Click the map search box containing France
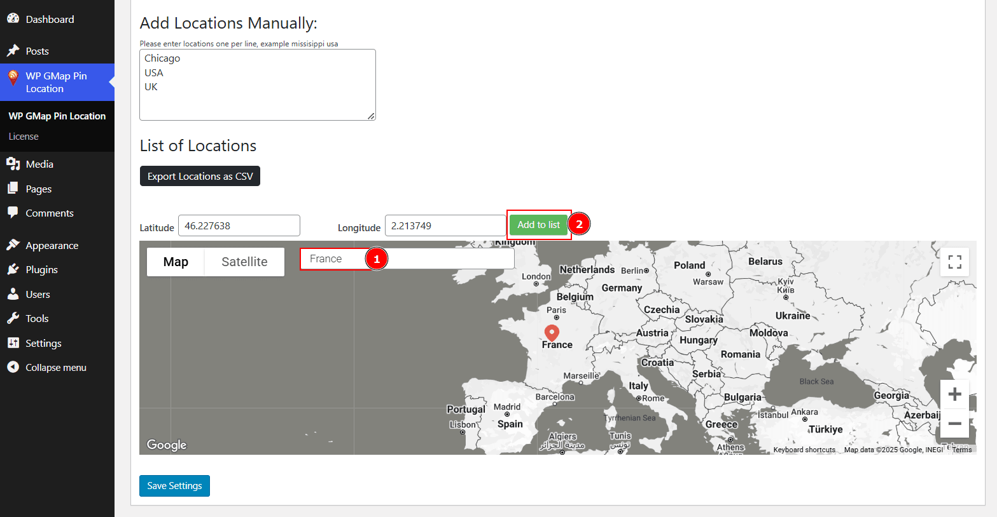The image size is (997, 517). coord(407,258)
